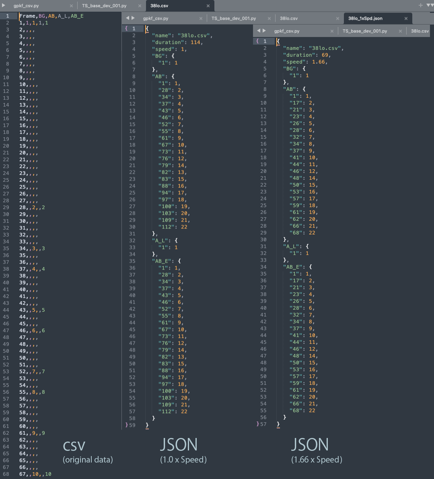Open the tab overflow list via double-arrow icon
Viewport: 434px width, 479px height.
(430, 6)
